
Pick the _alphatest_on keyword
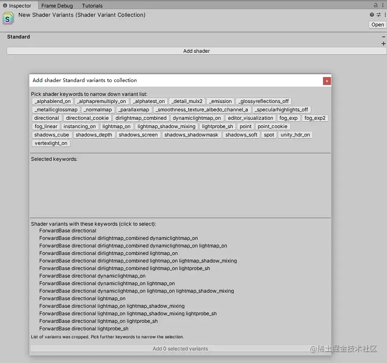(x=149, y=101)
